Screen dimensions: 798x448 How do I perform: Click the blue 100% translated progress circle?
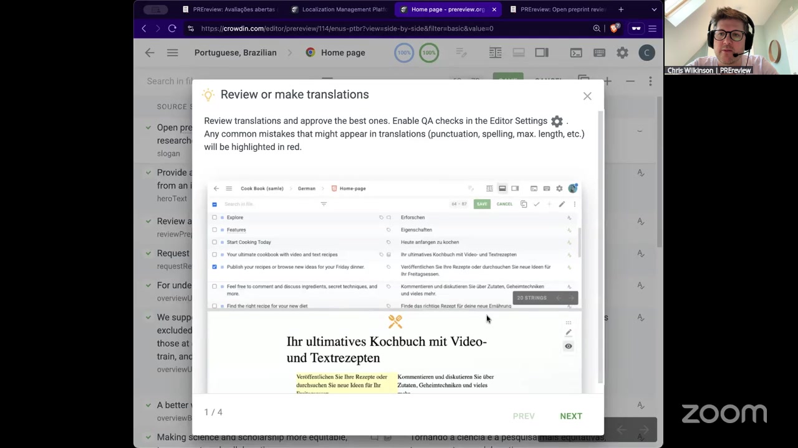(x=404, y=53)
